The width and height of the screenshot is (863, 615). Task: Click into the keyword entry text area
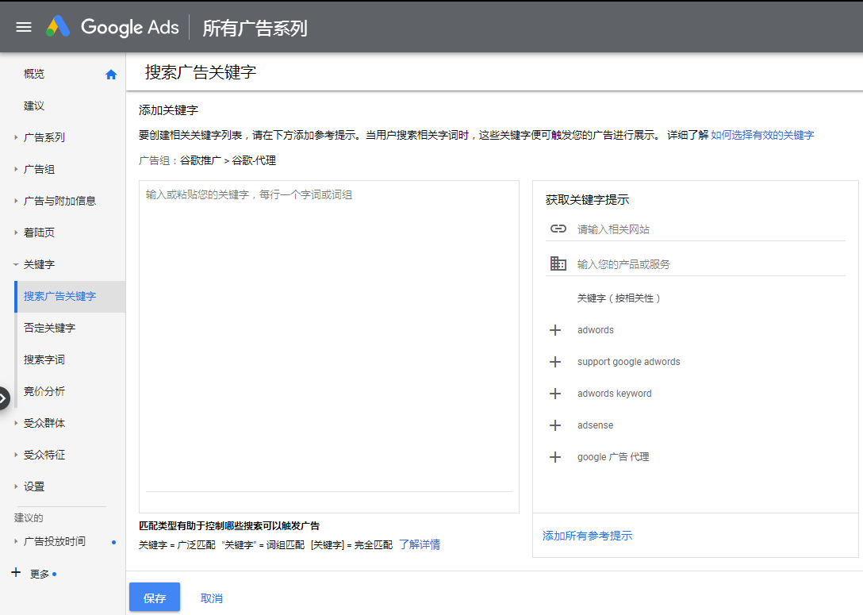click(x=329, y=347)
